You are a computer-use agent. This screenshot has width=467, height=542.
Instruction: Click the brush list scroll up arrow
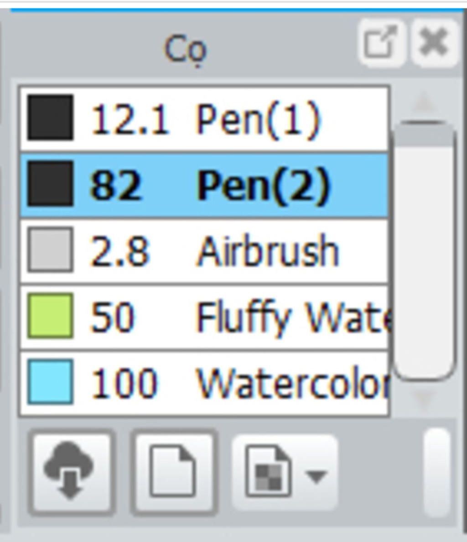pyautogui.click(x=425, y=102)
